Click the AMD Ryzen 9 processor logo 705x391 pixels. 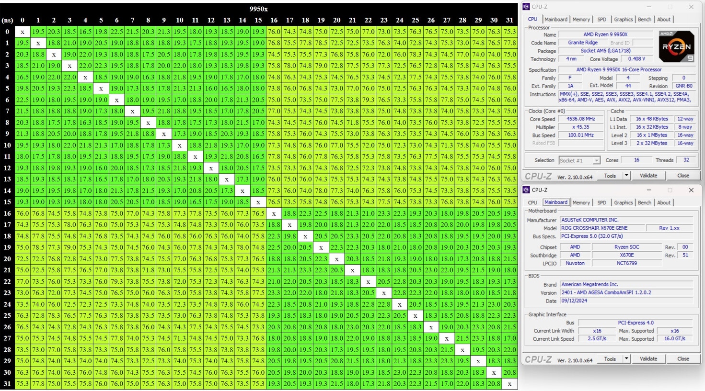[676, 46]
